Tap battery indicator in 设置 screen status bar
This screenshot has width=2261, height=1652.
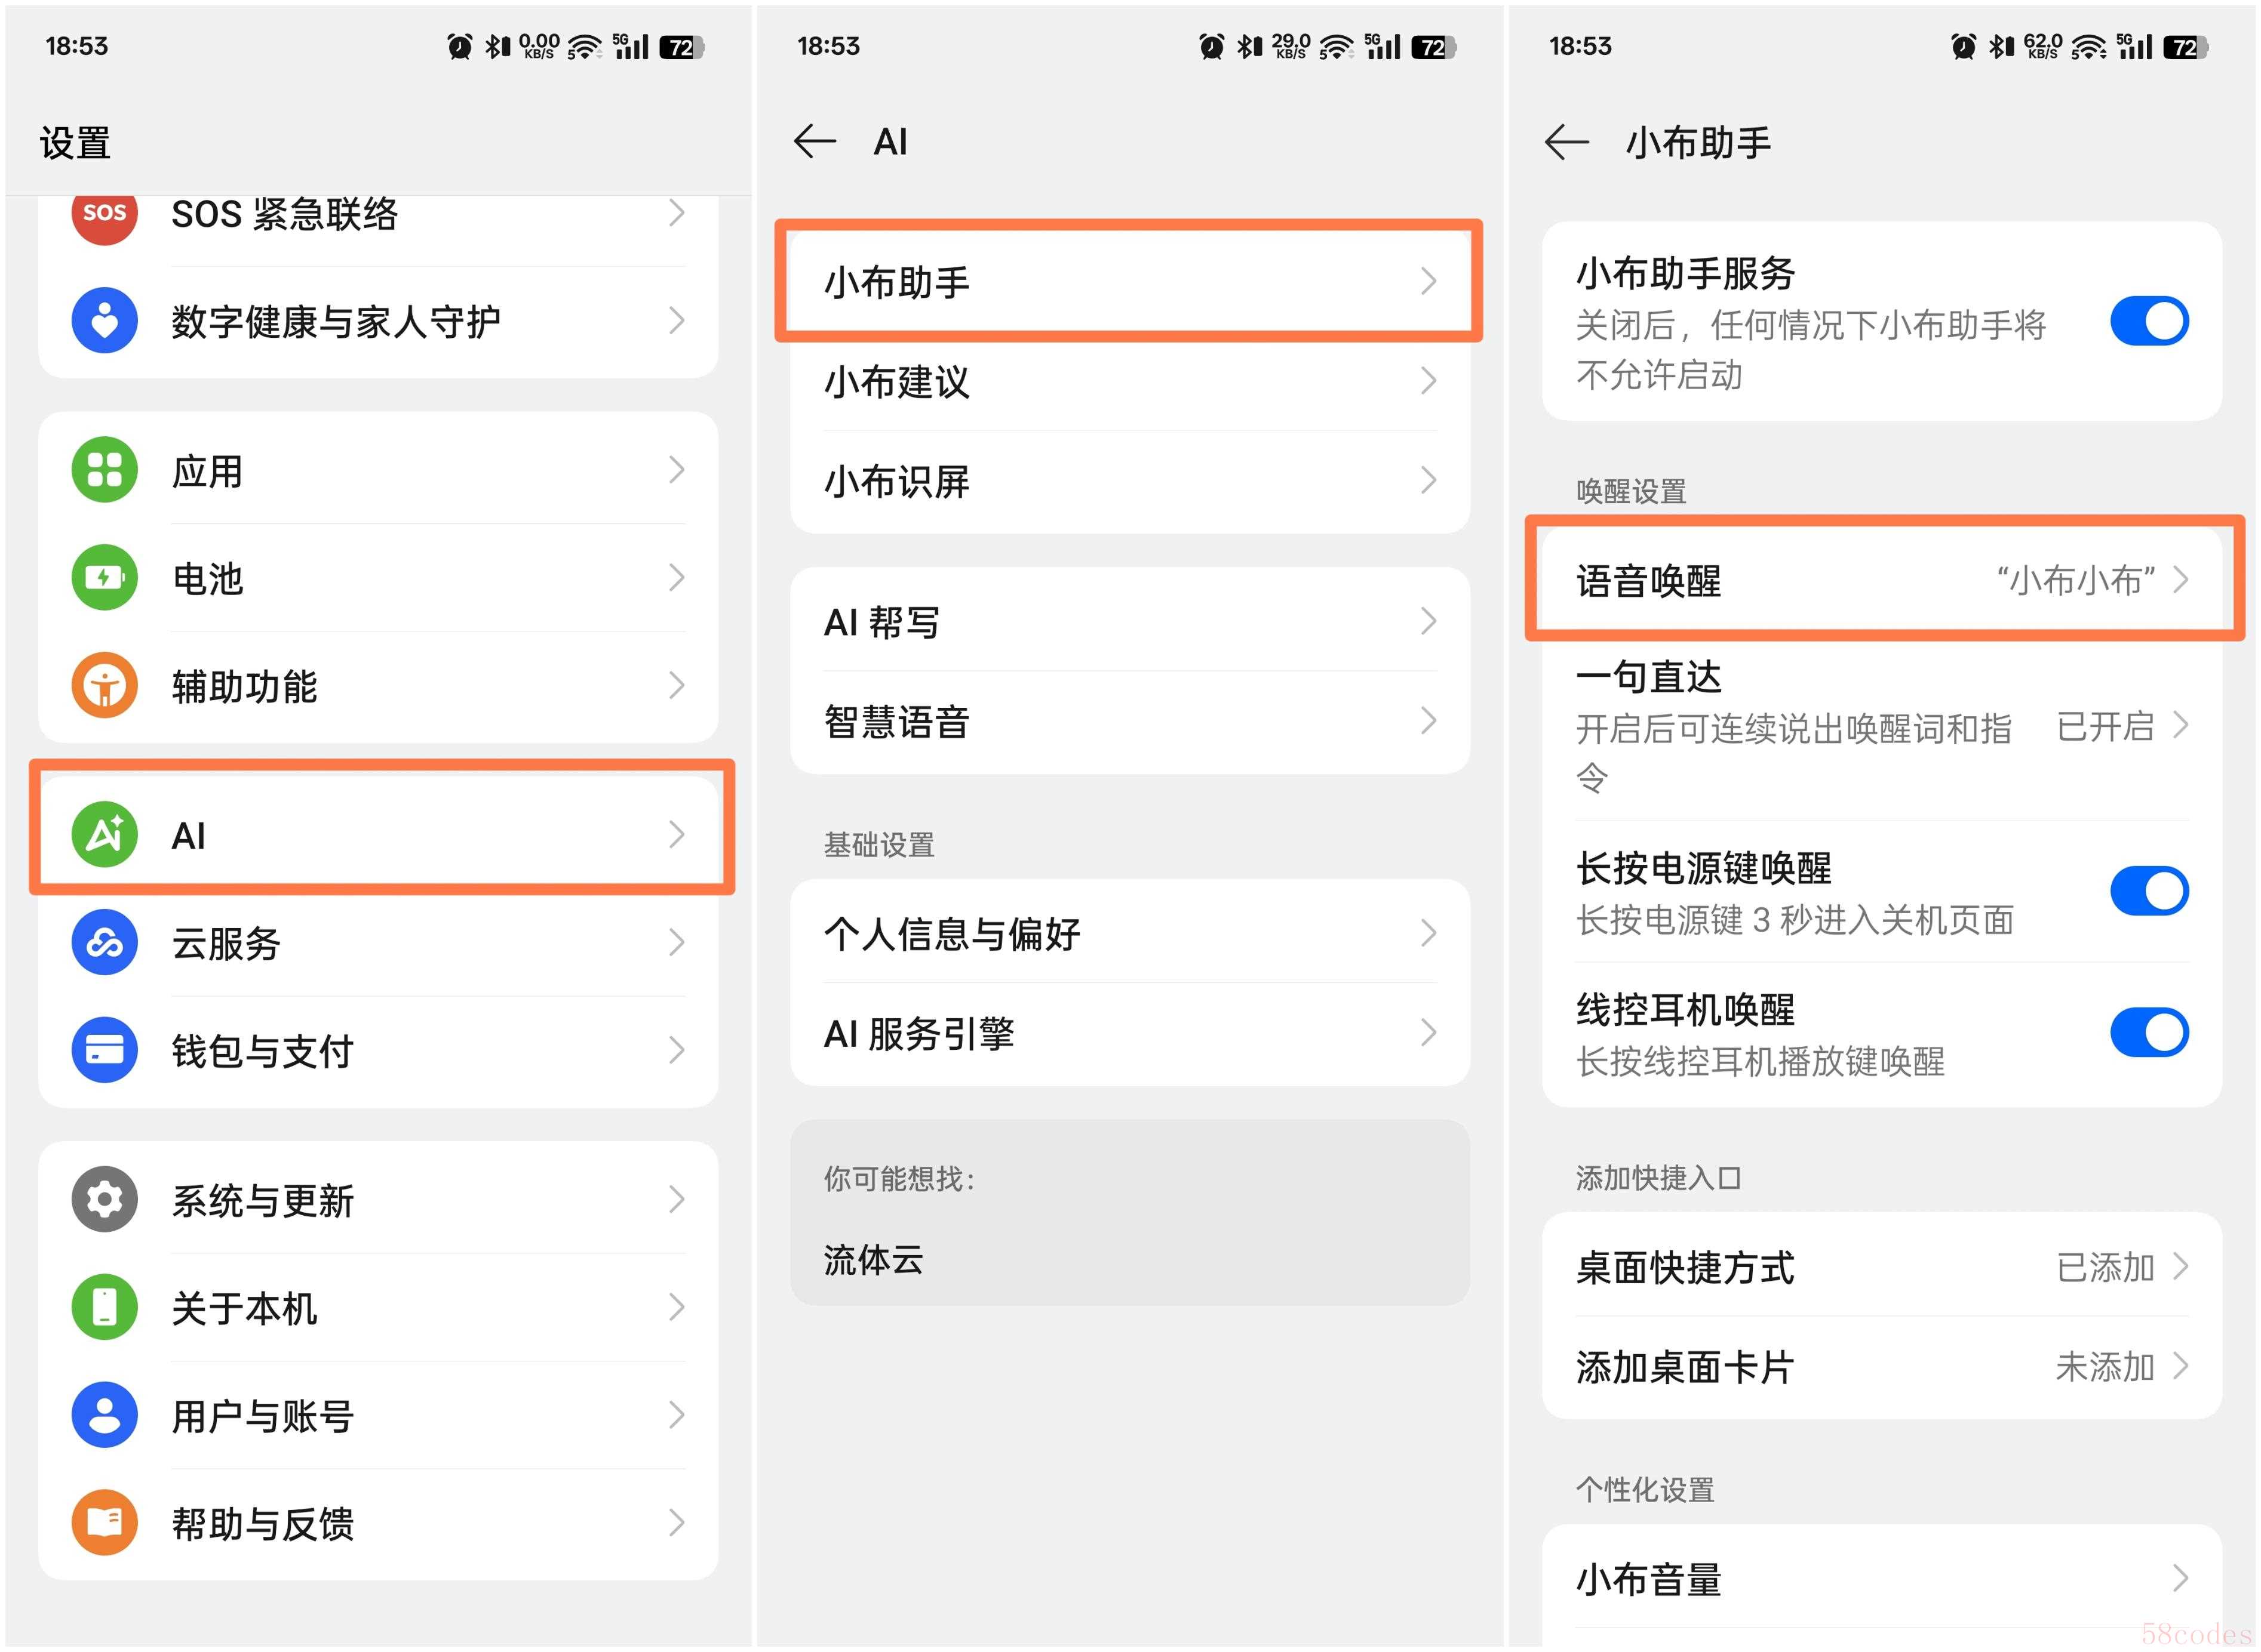click(683, 47)
